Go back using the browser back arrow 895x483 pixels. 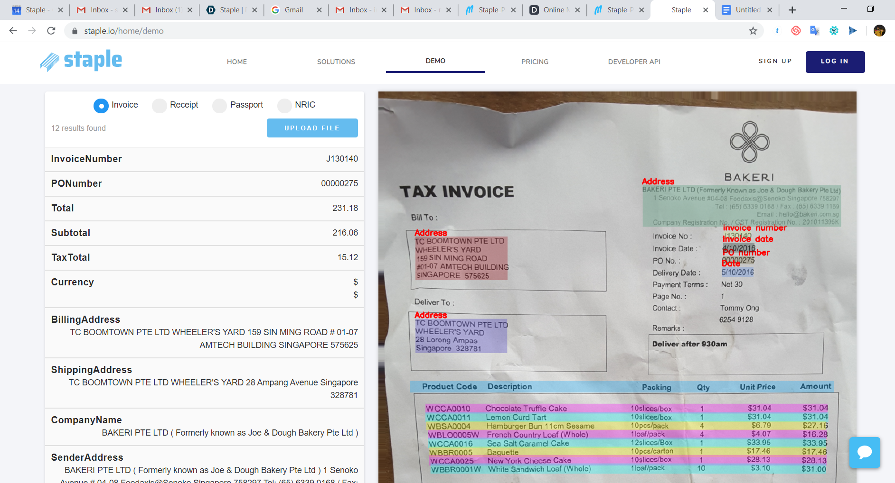point(13,31)
